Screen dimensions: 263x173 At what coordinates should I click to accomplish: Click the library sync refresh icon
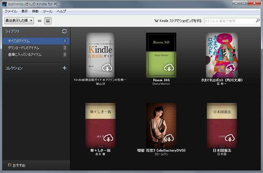tap(64, 31)
